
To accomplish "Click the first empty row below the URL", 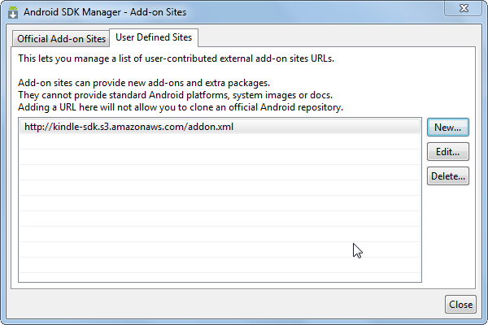I will 220,141.
